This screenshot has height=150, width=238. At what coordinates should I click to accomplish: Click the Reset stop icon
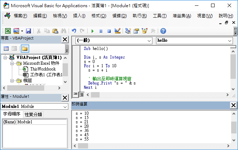point(109,31)
